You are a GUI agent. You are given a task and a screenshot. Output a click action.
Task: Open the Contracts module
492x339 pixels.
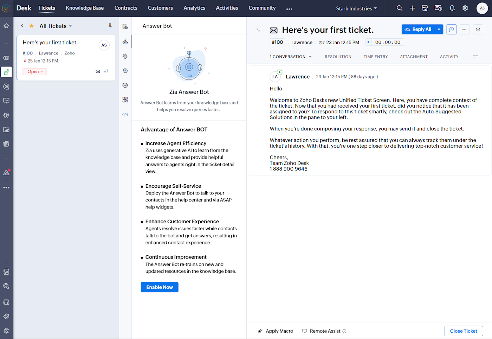[126, 8]
